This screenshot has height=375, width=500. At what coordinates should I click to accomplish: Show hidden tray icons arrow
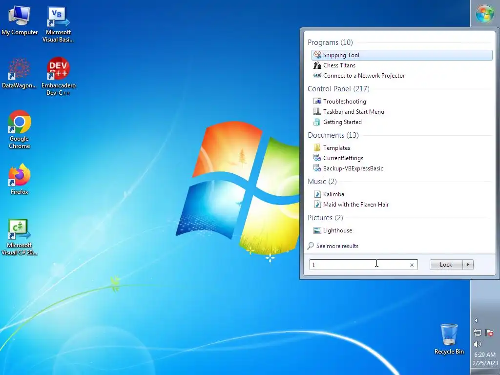(x=476, y=320)
